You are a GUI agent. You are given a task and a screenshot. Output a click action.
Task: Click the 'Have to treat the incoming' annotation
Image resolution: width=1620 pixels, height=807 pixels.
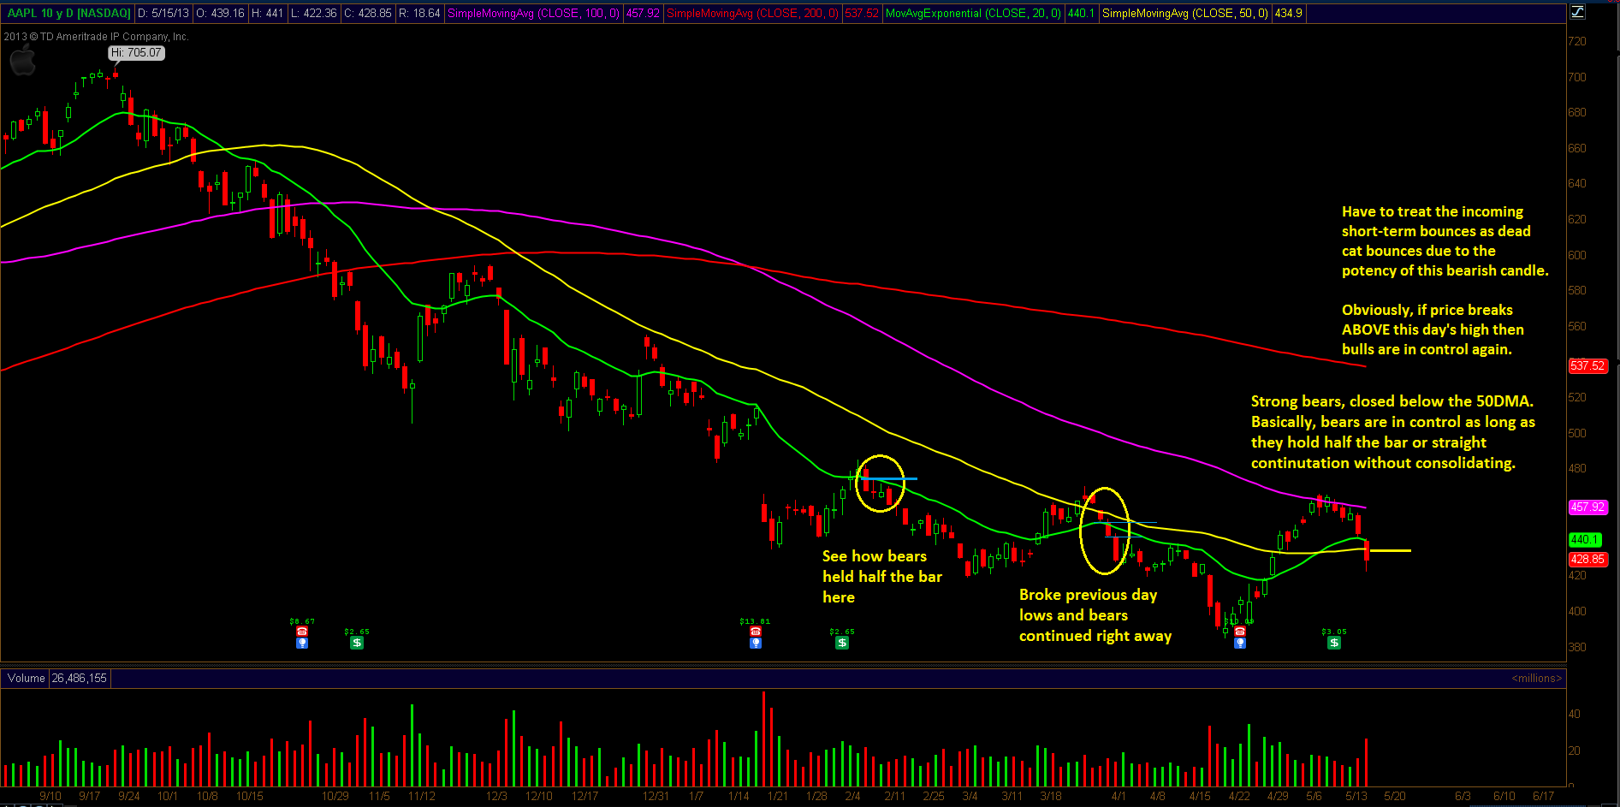point(1445,240)
